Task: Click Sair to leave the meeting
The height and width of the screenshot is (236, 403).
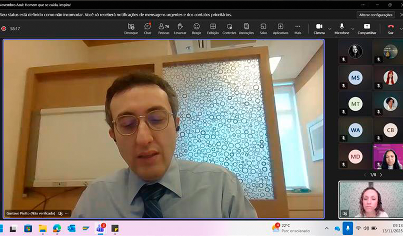Action: tap(390, 29)
